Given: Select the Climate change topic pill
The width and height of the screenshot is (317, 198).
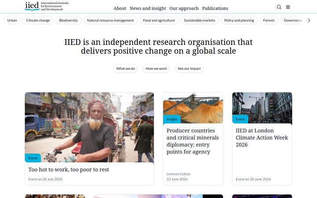Looking at the screenshot, I should click(38, 20).
